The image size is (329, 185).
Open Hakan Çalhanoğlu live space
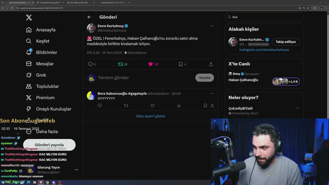[x=243, y=80]
